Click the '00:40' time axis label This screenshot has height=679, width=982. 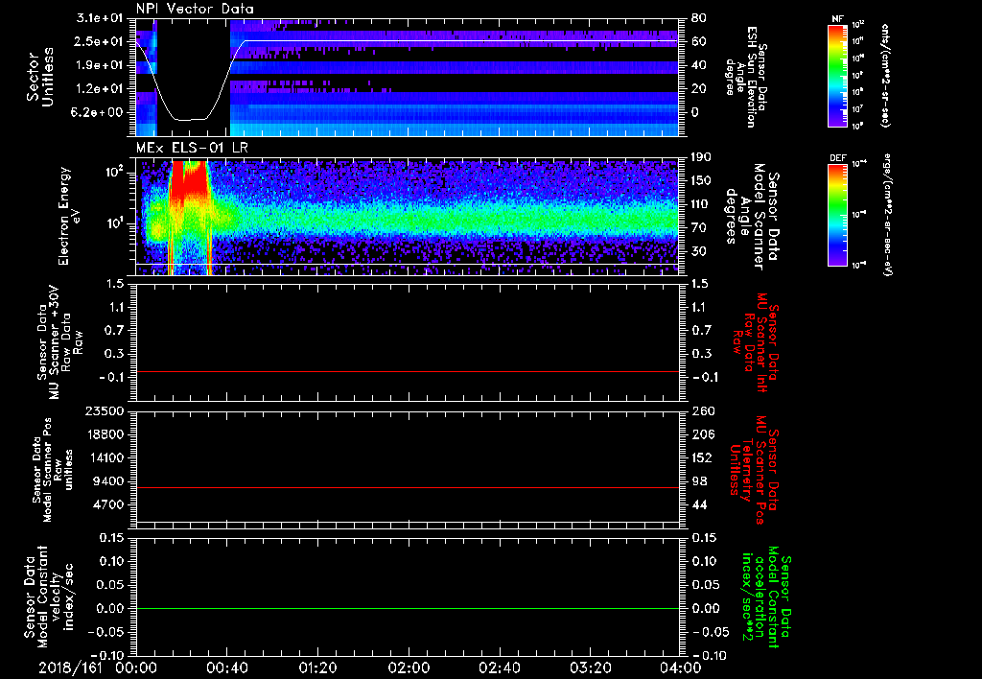[x=226, y=667]
